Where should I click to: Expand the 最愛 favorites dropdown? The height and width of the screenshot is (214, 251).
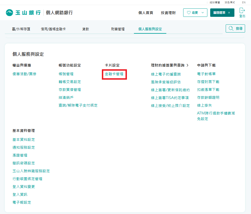(x=203, y=13)
